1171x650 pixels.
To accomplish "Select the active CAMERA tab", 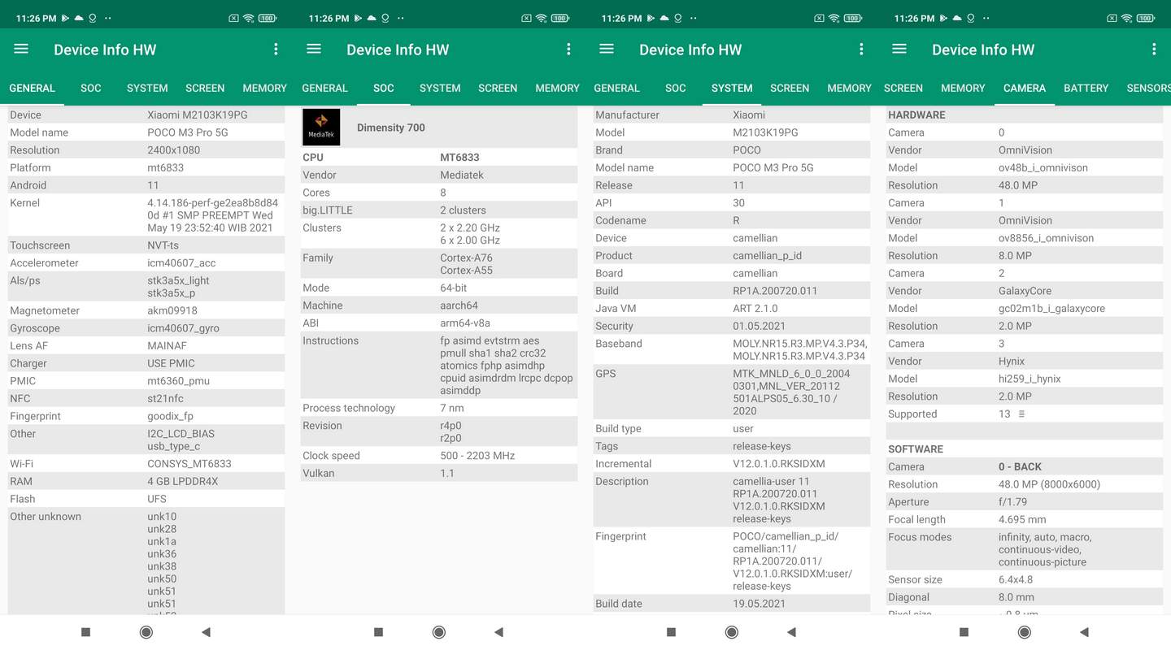I will pyautogui.click(x=1025, y=88).
